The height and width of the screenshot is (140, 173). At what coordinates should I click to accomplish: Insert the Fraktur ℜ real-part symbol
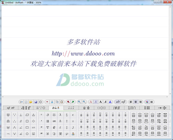point(60,134)
